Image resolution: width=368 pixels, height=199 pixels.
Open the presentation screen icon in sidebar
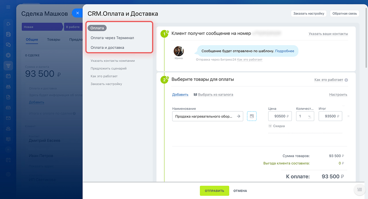pos(8,139)
